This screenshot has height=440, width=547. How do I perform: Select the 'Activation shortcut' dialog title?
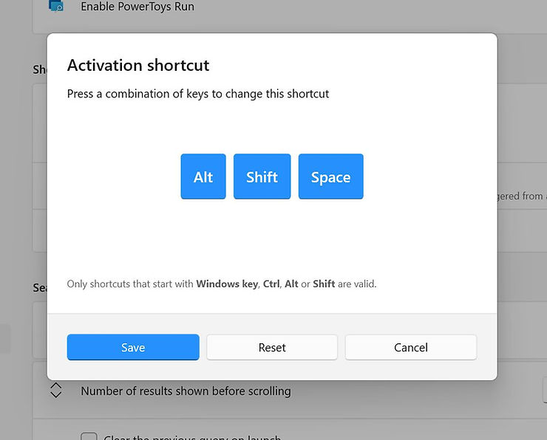tap(138, 65)
